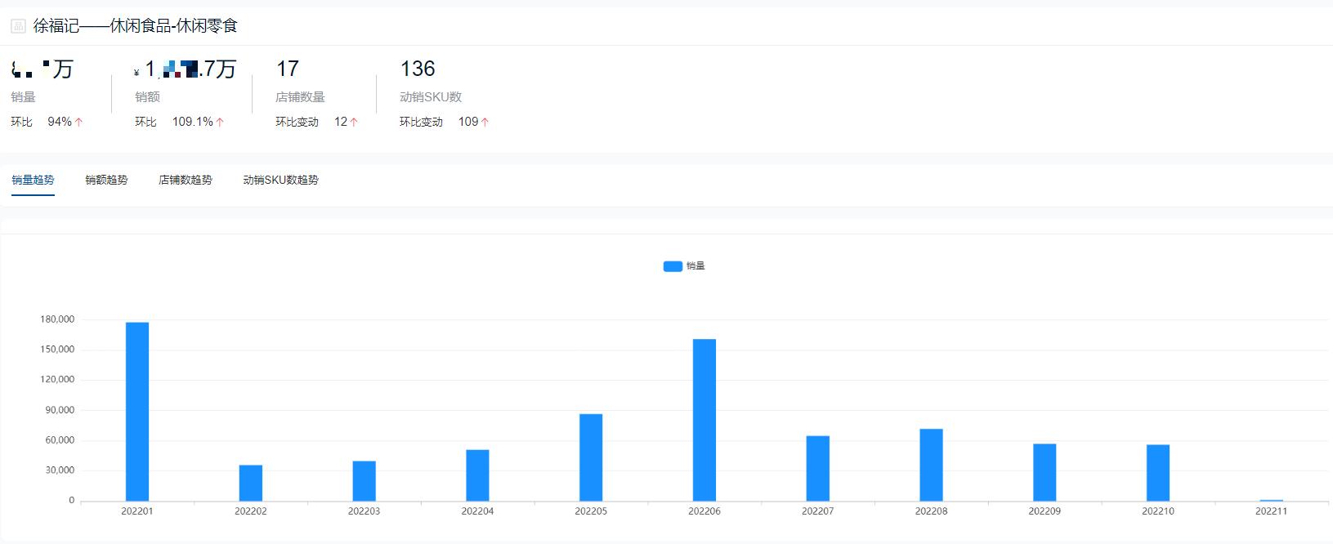Select the 202207 bar

818,468
